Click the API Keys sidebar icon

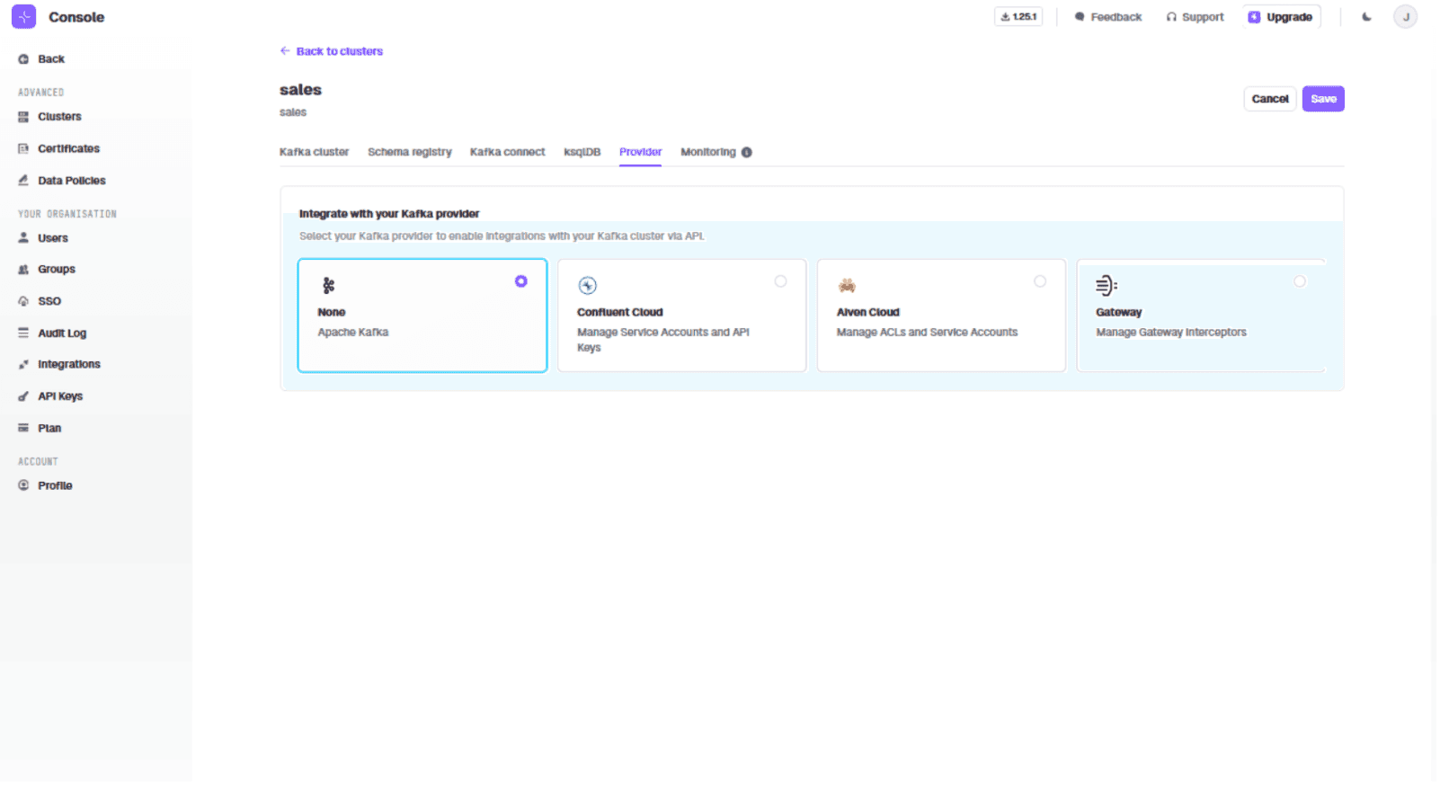23,396
